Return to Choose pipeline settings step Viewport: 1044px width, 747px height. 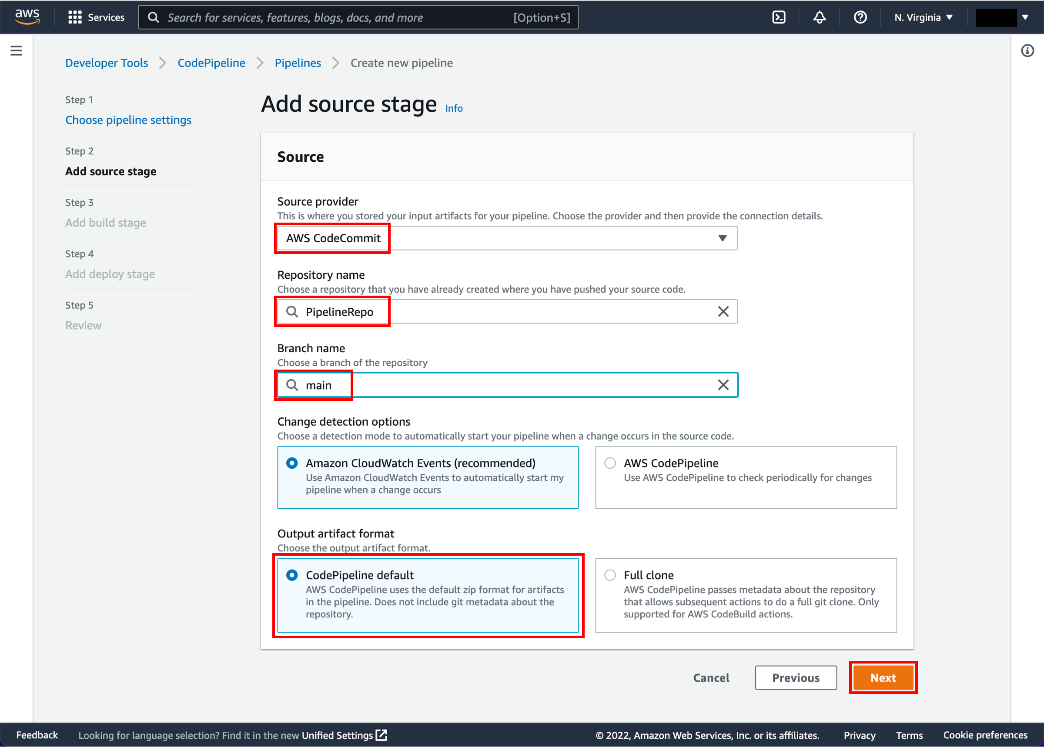click(x=128, y=120)
